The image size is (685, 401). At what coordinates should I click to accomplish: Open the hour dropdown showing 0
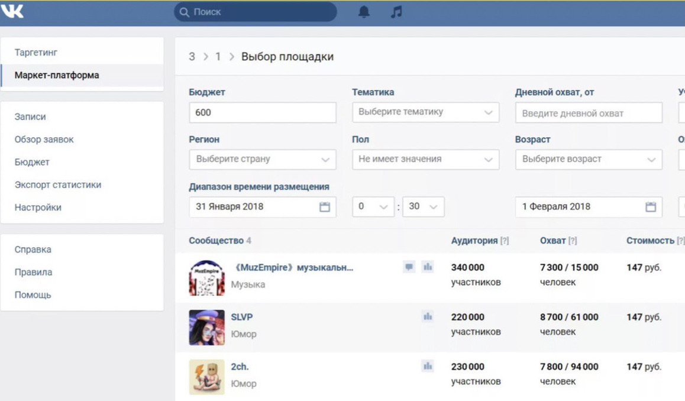tap(373, 206)
